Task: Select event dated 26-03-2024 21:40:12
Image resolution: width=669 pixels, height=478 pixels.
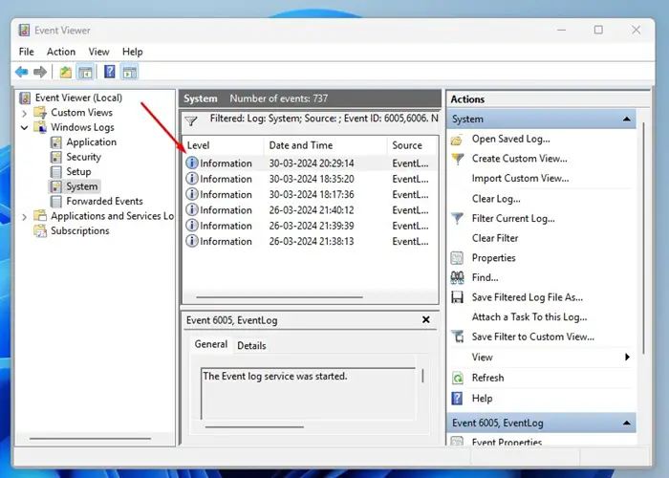Action: point(311,210)
